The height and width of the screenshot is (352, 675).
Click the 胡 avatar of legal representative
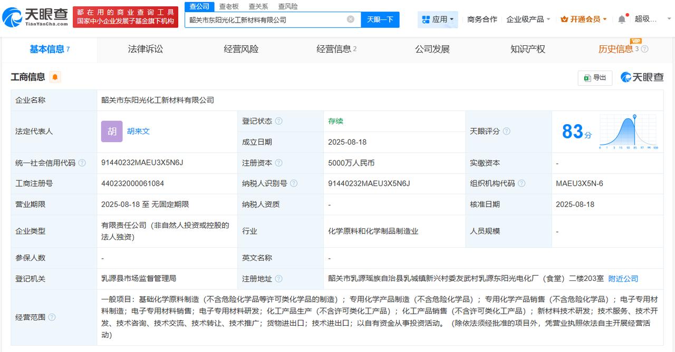pos(112,132)
